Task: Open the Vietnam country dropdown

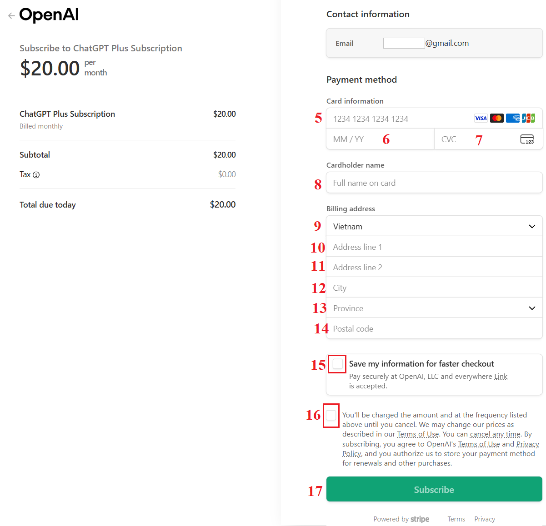Action: click(434, 226)
